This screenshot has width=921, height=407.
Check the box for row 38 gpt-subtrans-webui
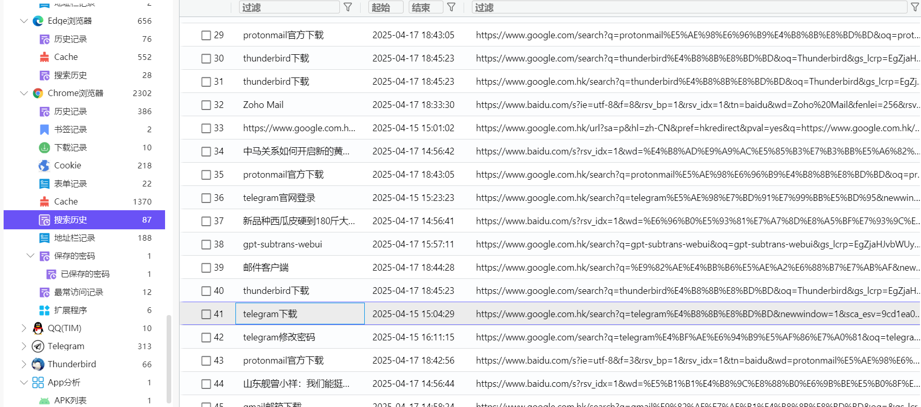[206, 245]
